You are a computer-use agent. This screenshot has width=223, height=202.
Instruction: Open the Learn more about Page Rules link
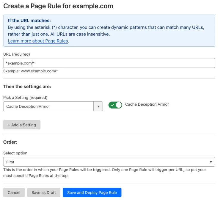[x=38, y=41]
